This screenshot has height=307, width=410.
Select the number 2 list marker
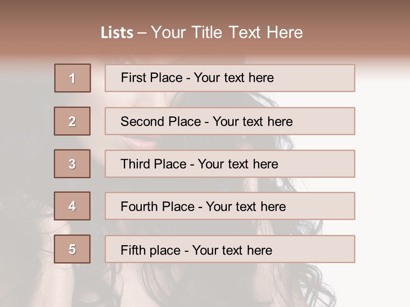pyautogui.click(x=72, y=121)
